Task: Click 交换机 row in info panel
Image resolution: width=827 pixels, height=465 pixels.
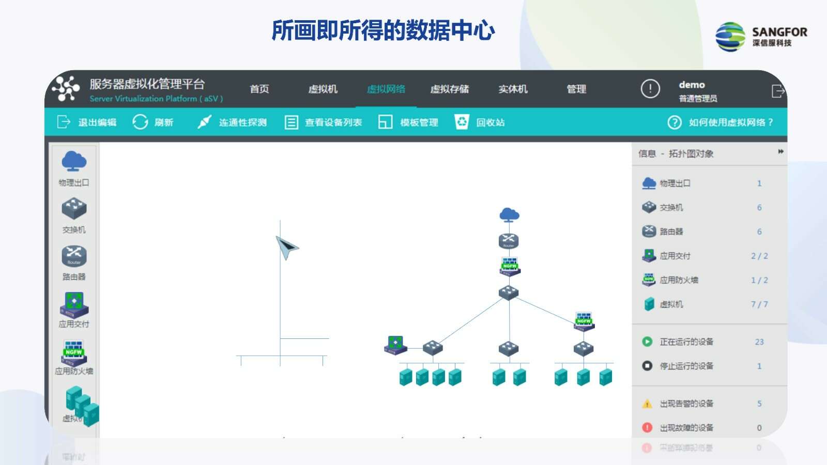Action: point(709,207)
